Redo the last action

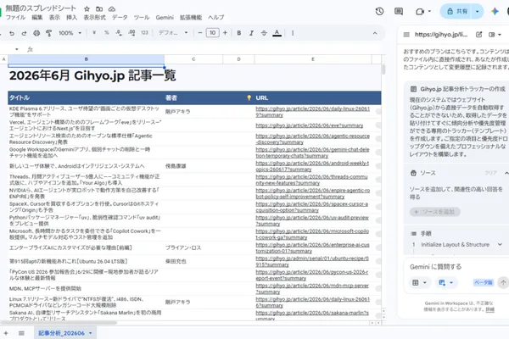tap(24, 33)
